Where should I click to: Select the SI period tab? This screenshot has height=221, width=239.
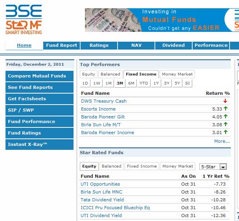188,83
